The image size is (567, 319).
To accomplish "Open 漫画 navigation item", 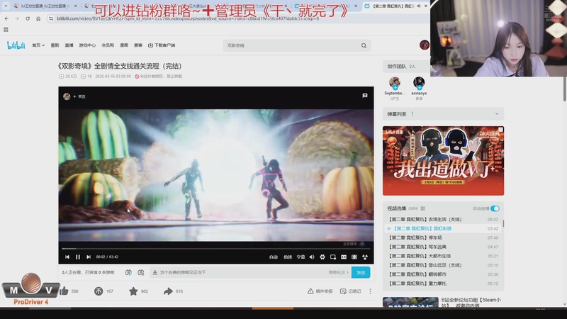I will [124, 45].
